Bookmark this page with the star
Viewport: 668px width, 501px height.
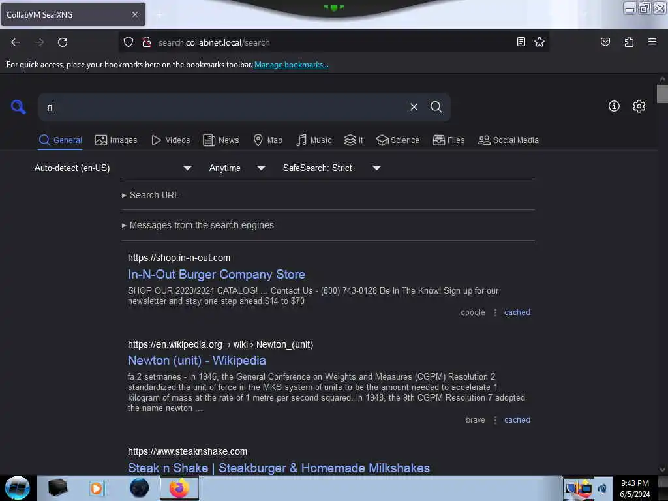pyautogui.click(x=539, y=42)
